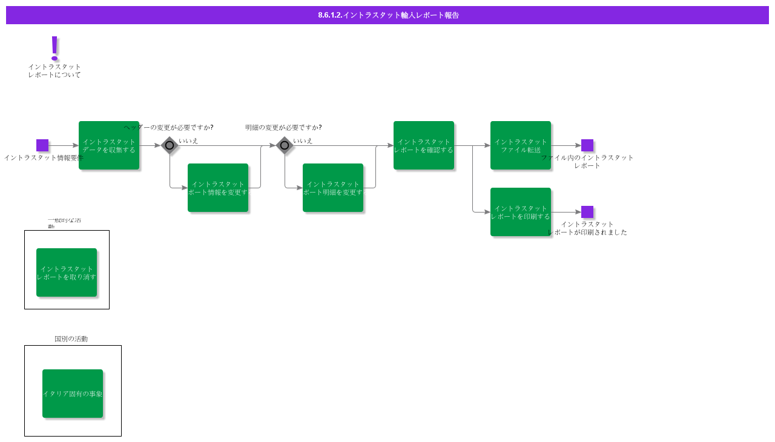Click the ファイル内のイントラスタットレポート label text
This screenshot has width=775, height=442.
(587, 162)
